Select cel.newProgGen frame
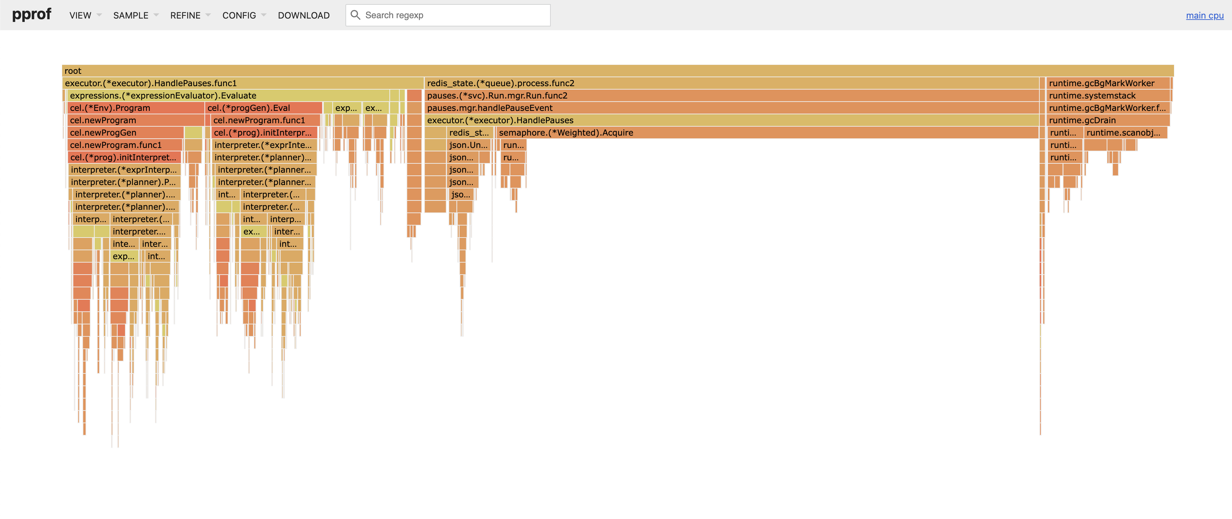1232x519 pixels. 125,133
